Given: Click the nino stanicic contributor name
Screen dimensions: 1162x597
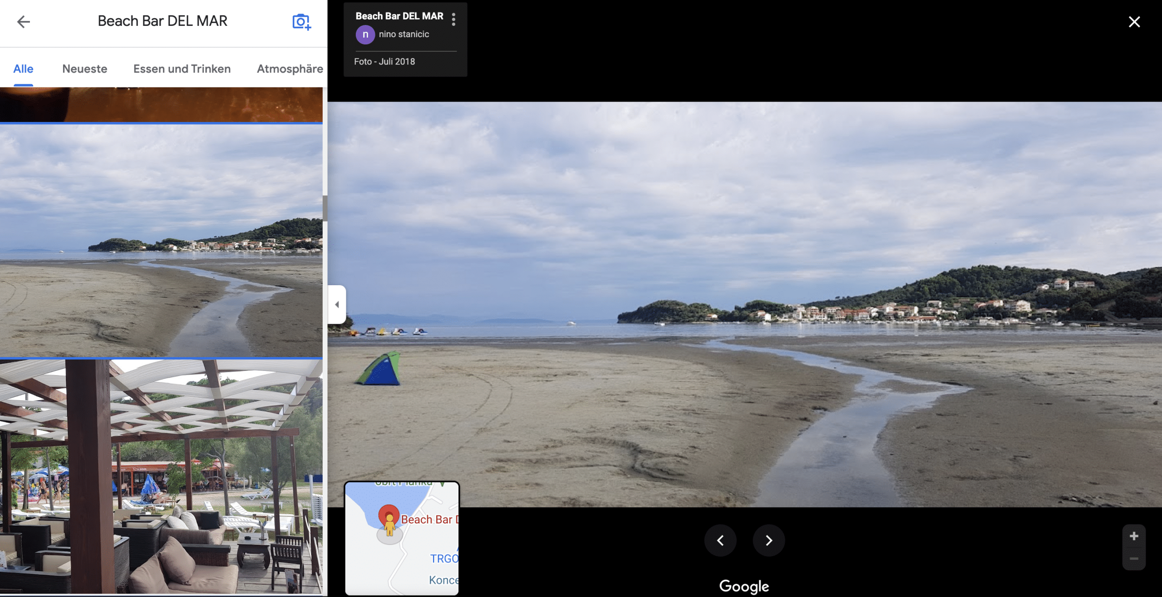Looking at the screenshot, I should [404, 34].
